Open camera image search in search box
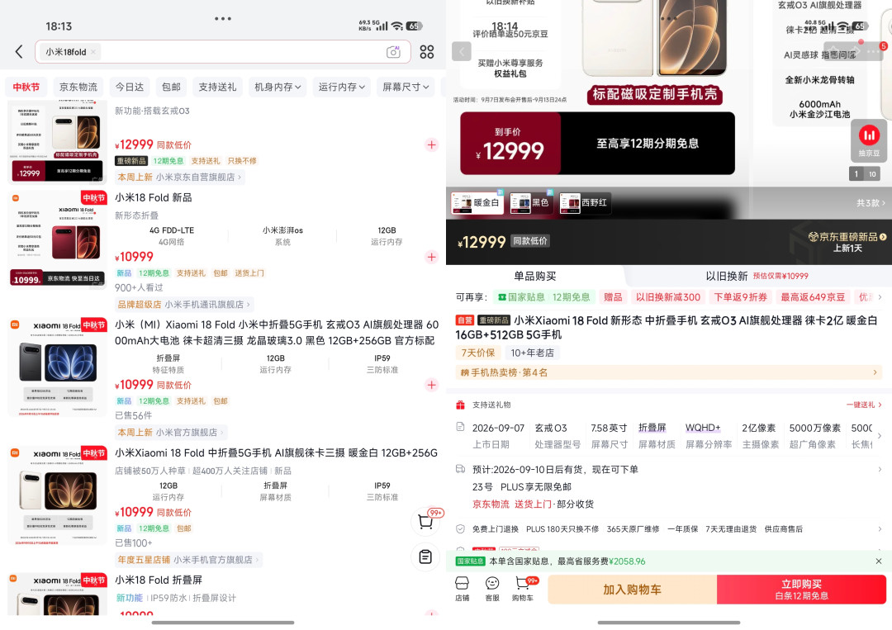 click(393, 52)
